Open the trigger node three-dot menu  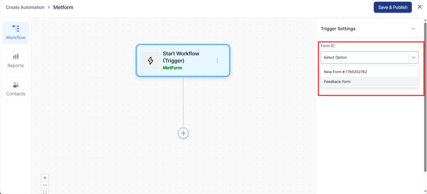[217, 60]
